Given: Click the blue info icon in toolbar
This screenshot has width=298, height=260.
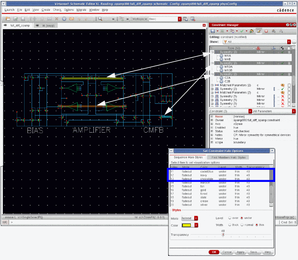Looking at the screenshot, I should (x=64, y=19).
